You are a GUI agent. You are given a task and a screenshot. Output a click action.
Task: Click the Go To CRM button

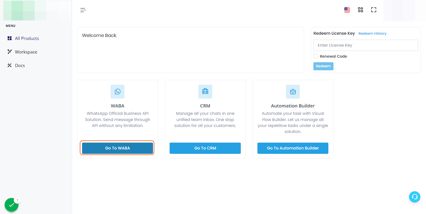point(205,148)
